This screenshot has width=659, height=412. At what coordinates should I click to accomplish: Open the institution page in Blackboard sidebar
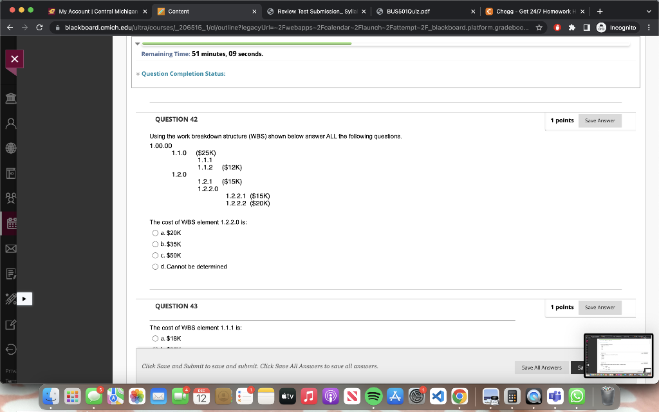click(x=10, y=98)
